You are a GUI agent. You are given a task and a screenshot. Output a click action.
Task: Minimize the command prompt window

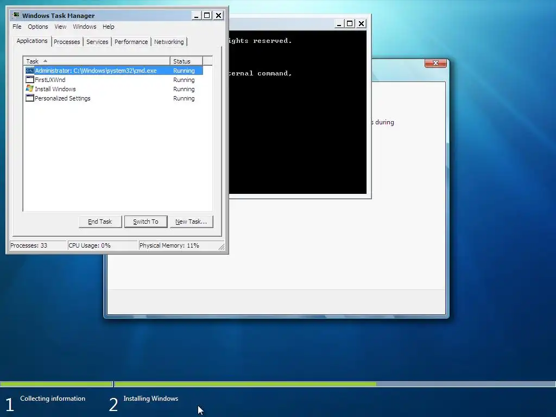(339, 24)
